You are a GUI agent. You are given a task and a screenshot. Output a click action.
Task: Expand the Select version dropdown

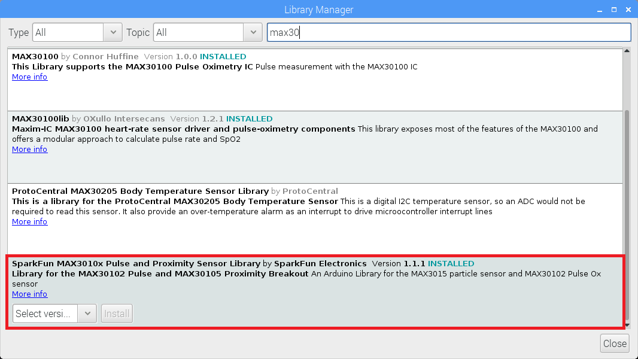coord(54,314)
